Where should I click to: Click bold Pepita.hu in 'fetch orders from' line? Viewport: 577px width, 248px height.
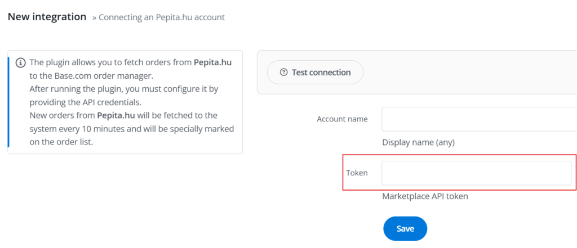(212, 62)
